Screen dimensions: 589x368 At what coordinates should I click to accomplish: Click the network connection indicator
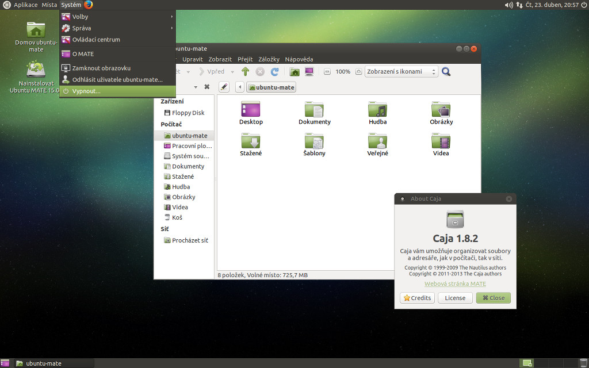(x=519, y=5)
